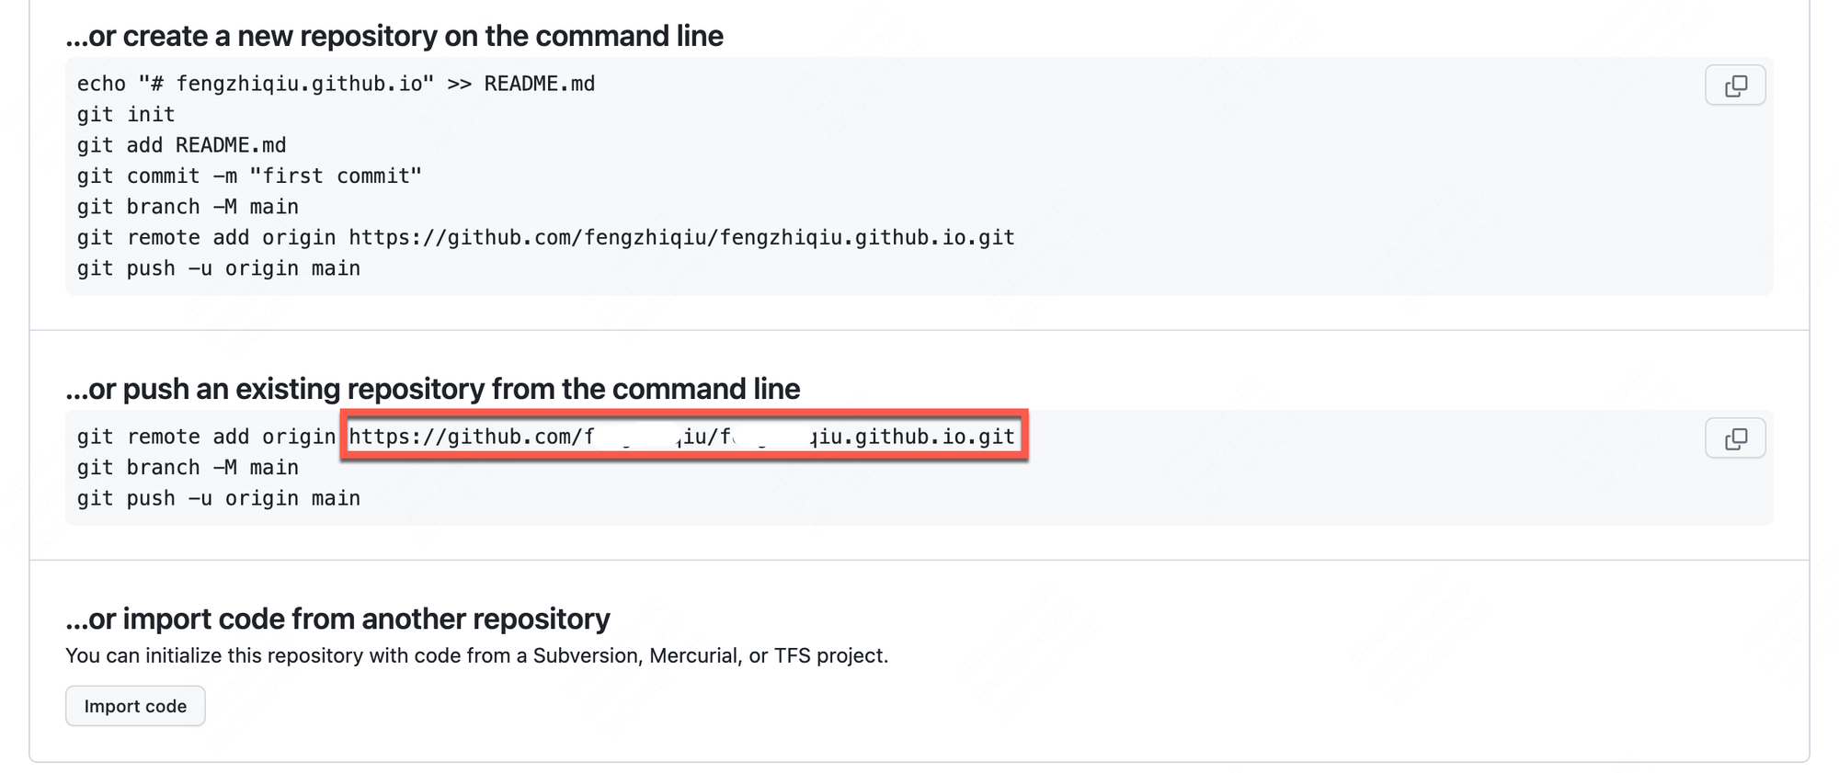Viewport: 1839px width, 773px height.
Task: Click the push an existing repository heading
Action: [x=432, y=389]
